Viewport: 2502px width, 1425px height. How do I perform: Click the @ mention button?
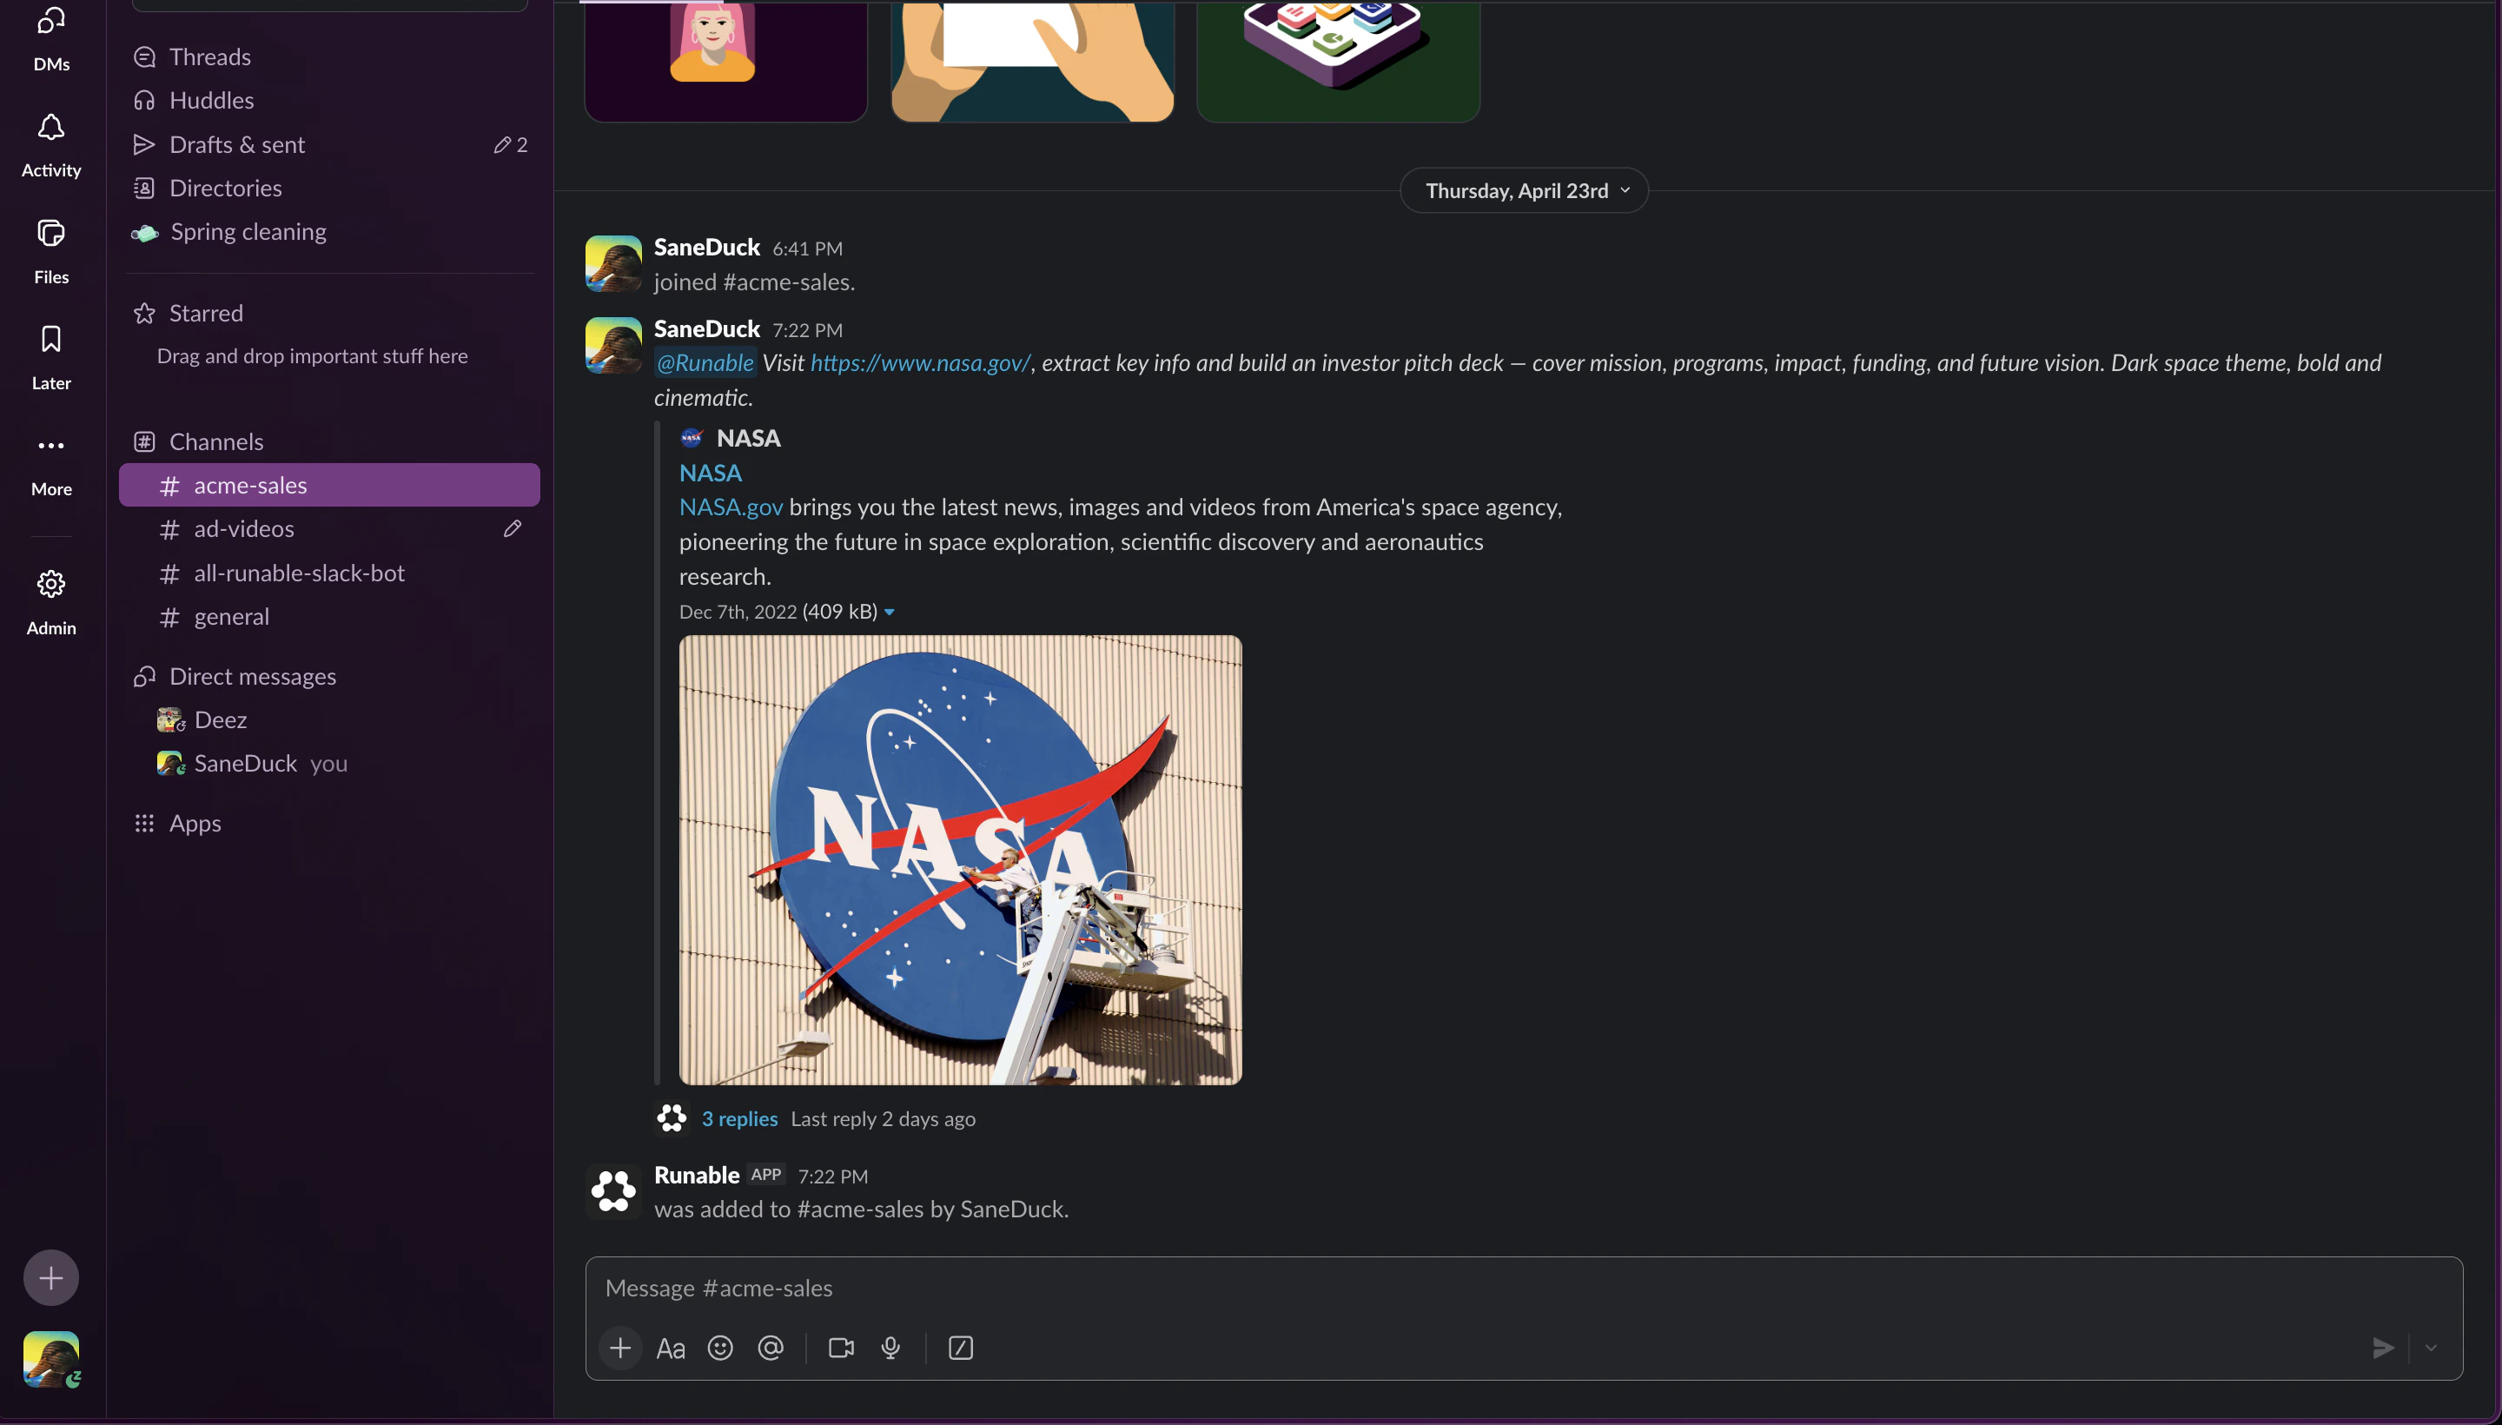(771, 1348)
